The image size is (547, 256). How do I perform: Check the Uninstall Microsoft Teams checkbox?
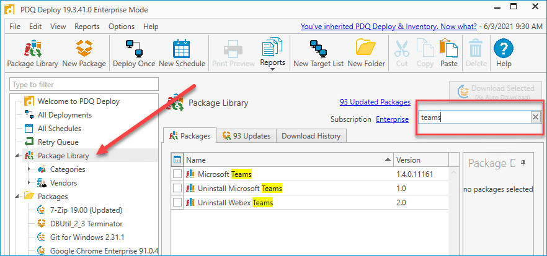point(177,189)
